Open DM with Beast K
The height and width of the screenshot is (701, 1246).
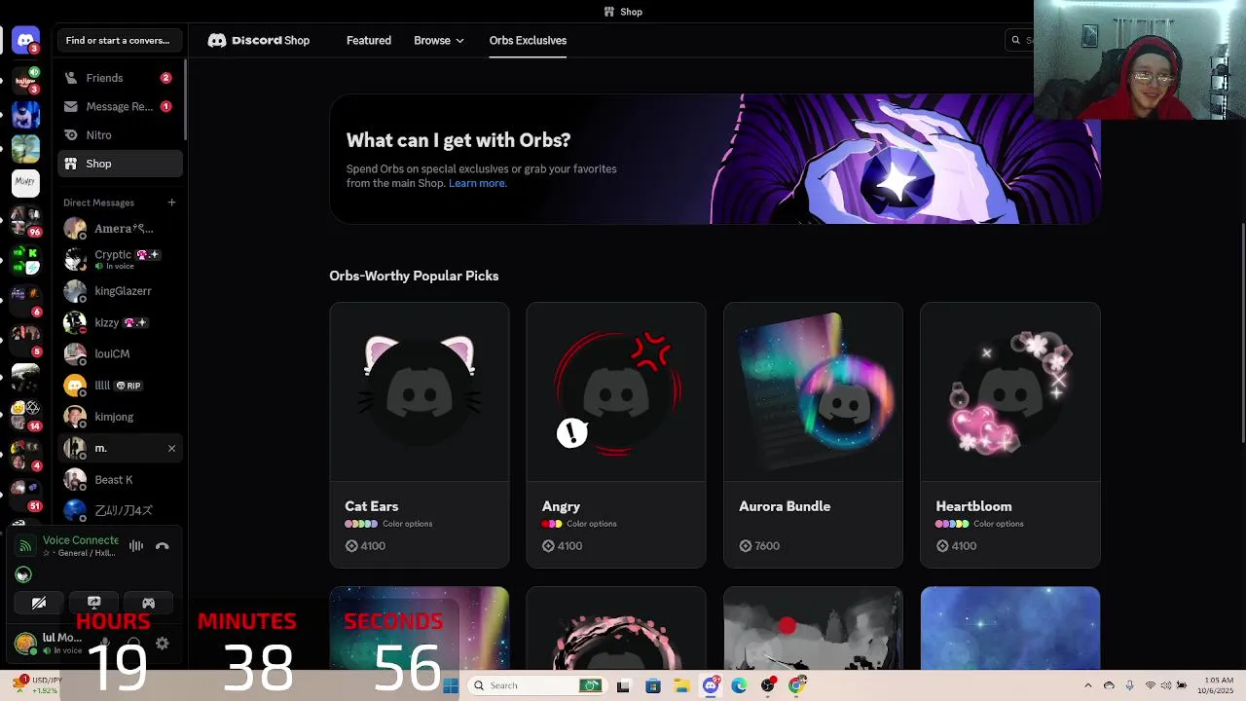click(x=120, y=480)
